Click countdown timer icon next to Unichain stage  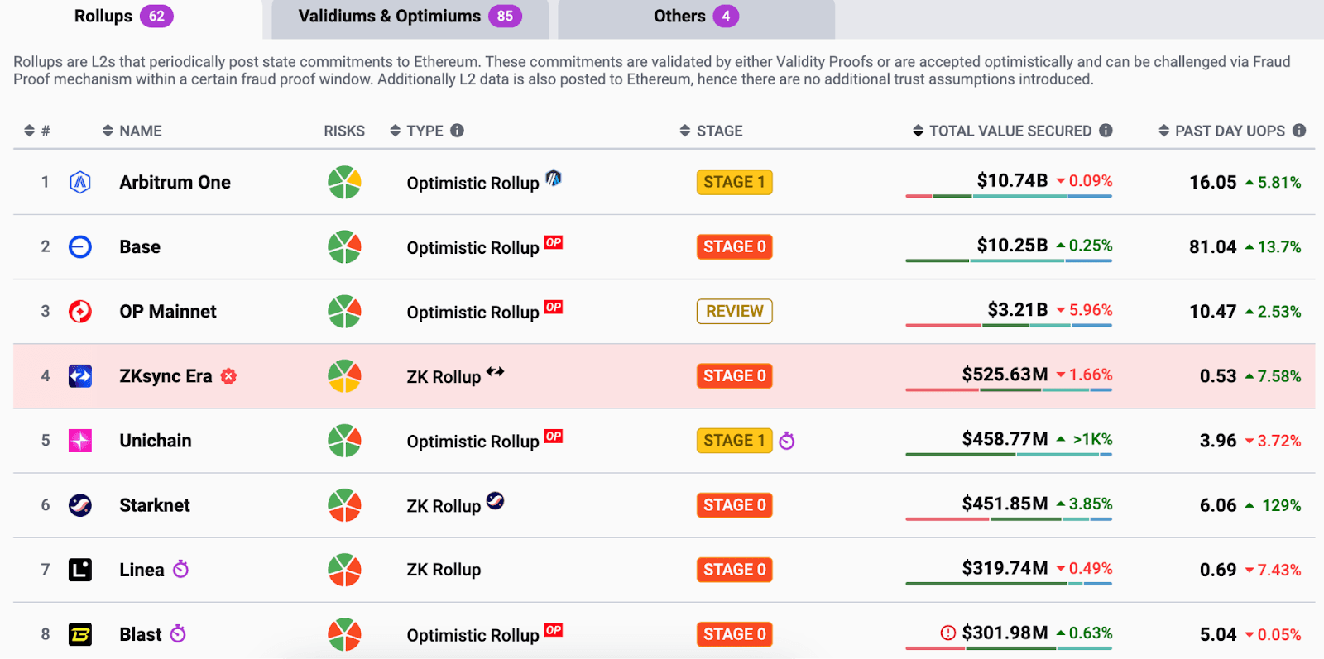787,441
